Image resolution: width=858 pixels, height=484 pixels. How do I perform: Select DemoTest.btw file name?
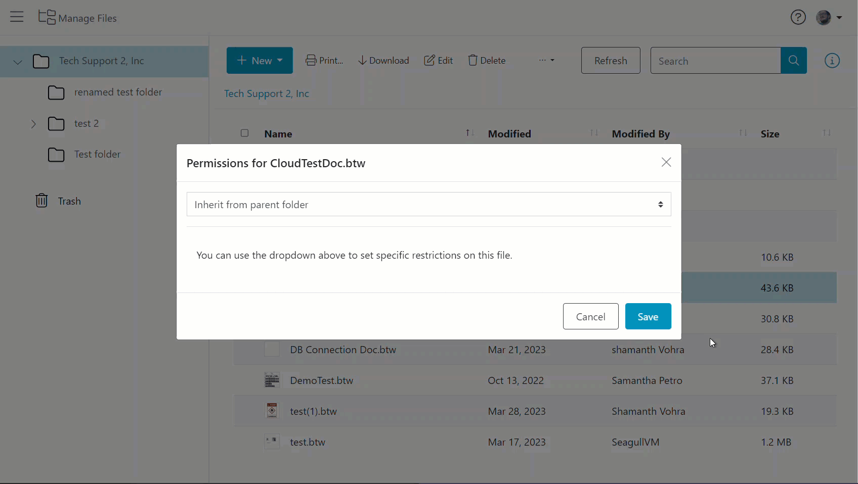(x=322, y=380)
